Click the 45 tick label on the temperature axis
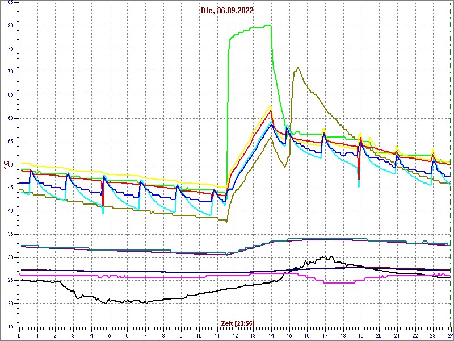The image size is (454, 341). pos(10,188)
